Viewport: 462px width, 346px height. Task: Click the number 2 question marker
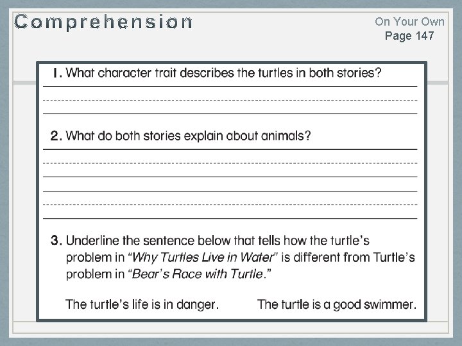tap(56, 136)
